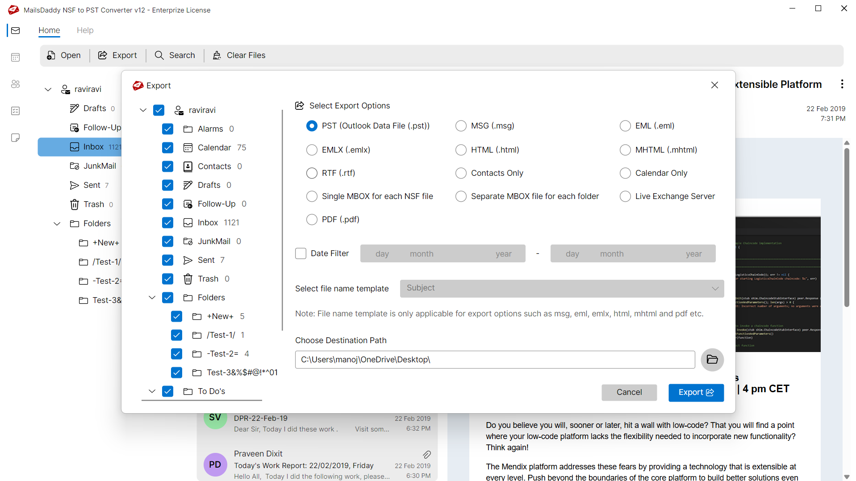Collapse the raviravi node in the export tree
856x481 pixels.
(x=143, y=110)
